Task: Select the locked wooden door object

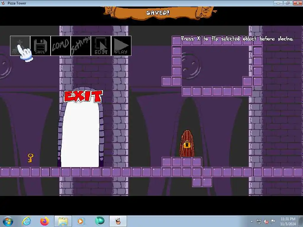Action: [187, 144]
